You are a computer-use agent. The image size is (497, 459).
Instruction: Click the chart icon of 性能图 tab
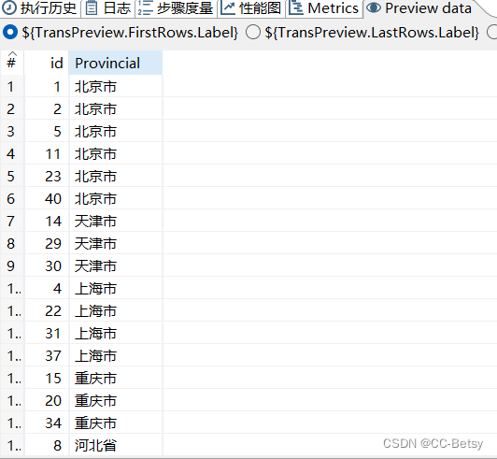[228, 7]
